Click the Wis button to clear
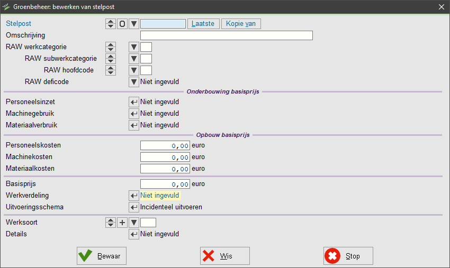Viewport: 450px width, 268px height. pos(225,256)
